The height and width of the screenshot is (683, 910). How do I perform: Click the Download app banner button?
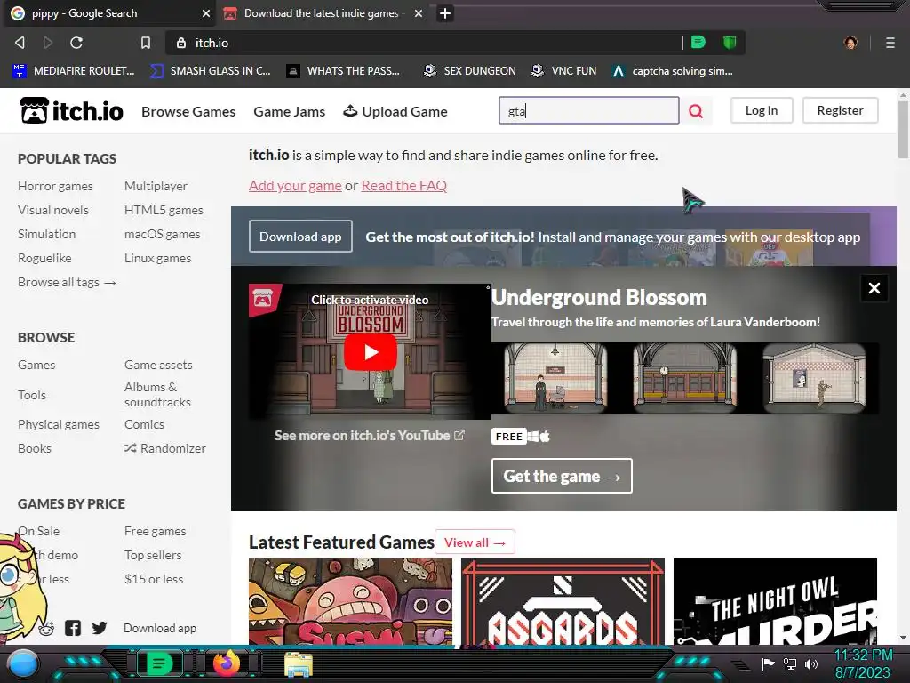pos(300,237)
